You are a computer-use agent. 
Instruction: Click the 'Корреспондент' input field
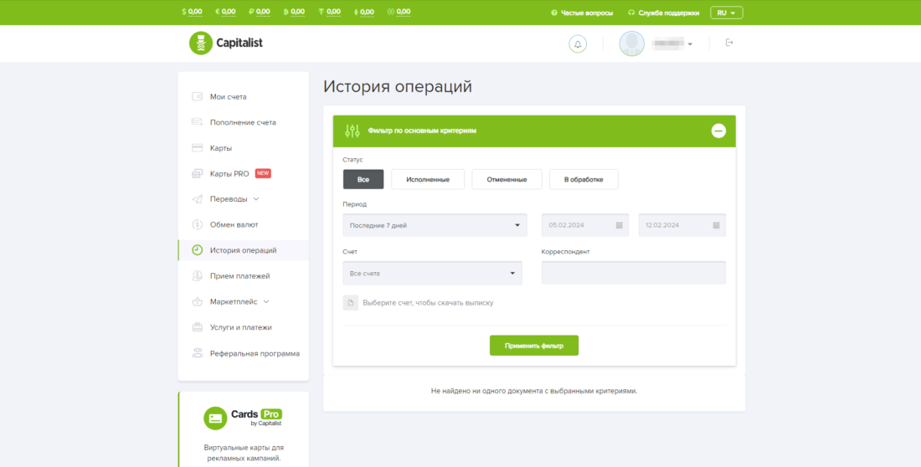coord(633,273)
